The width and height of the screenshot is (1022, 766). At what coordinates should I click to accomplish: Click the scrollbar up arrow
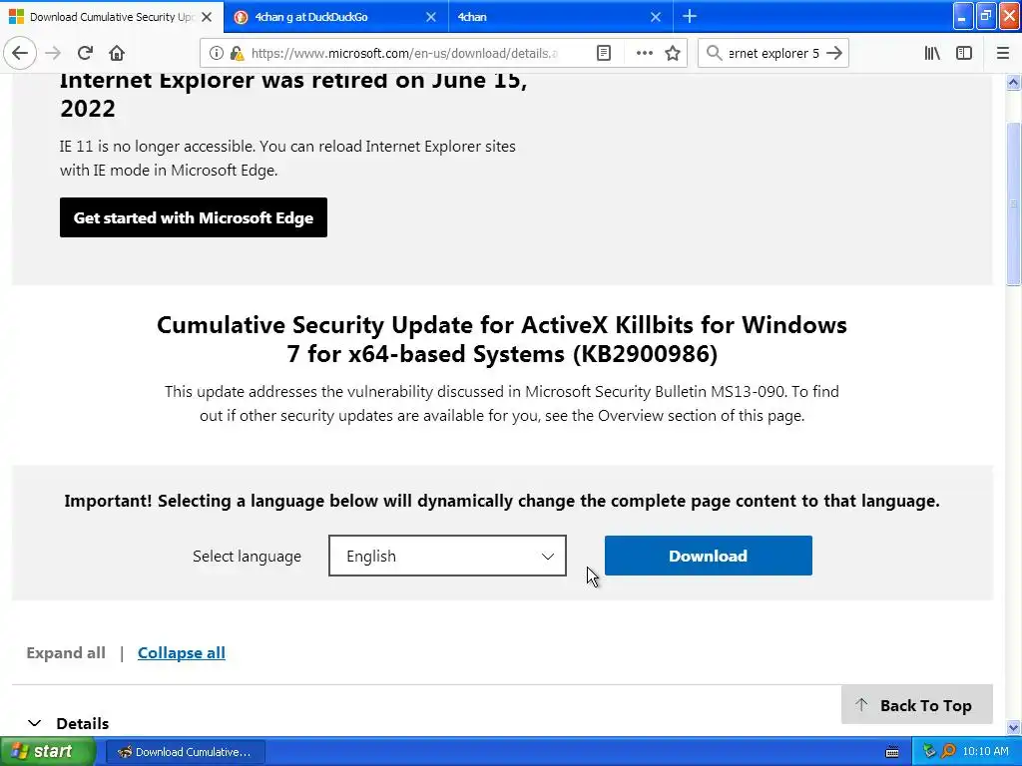tap(1013, 82)
